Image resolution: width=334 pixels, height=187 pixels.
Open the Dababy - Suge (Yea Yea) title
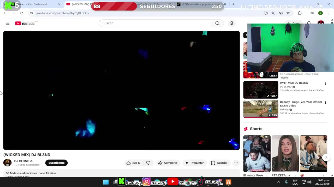[301, 104]
